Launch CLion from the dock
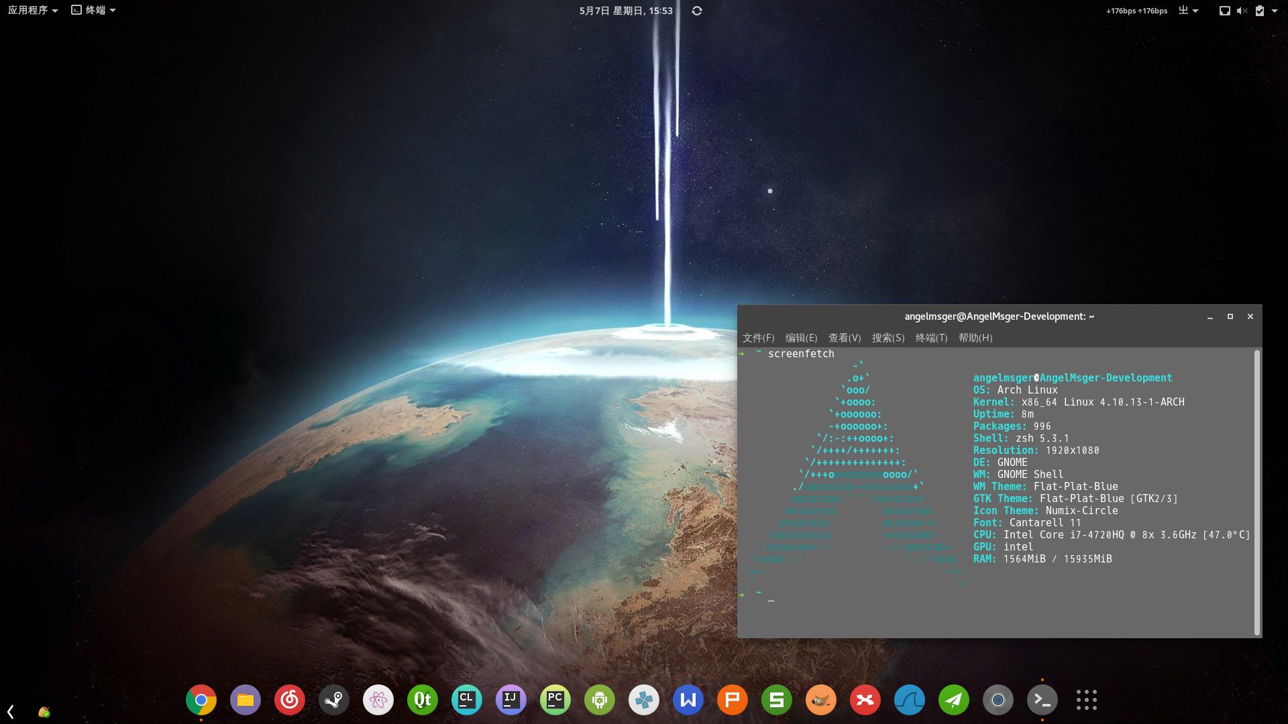The height and width of the screenshot is (724, 1288). pos(467,700)
